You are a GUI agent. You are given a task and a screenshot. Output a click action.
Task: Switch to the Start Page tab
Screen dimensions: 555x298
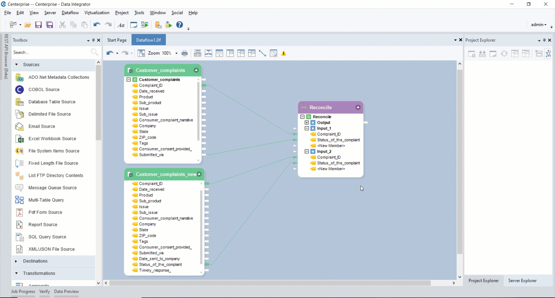click(117, 40)
